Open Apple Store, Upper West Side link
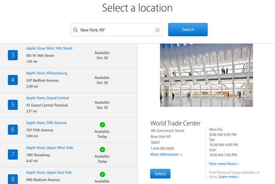 pos(50,148)
